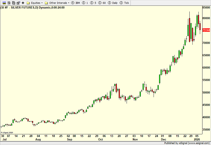Click the Other Intervals folder icon
Image resolution: width=211 pixels, height=145 pixels.
pos(46,3)
